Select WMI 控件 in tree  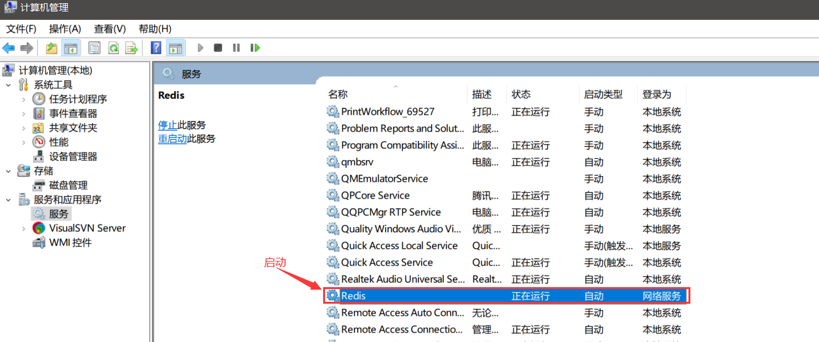click(x=70, y=242)
